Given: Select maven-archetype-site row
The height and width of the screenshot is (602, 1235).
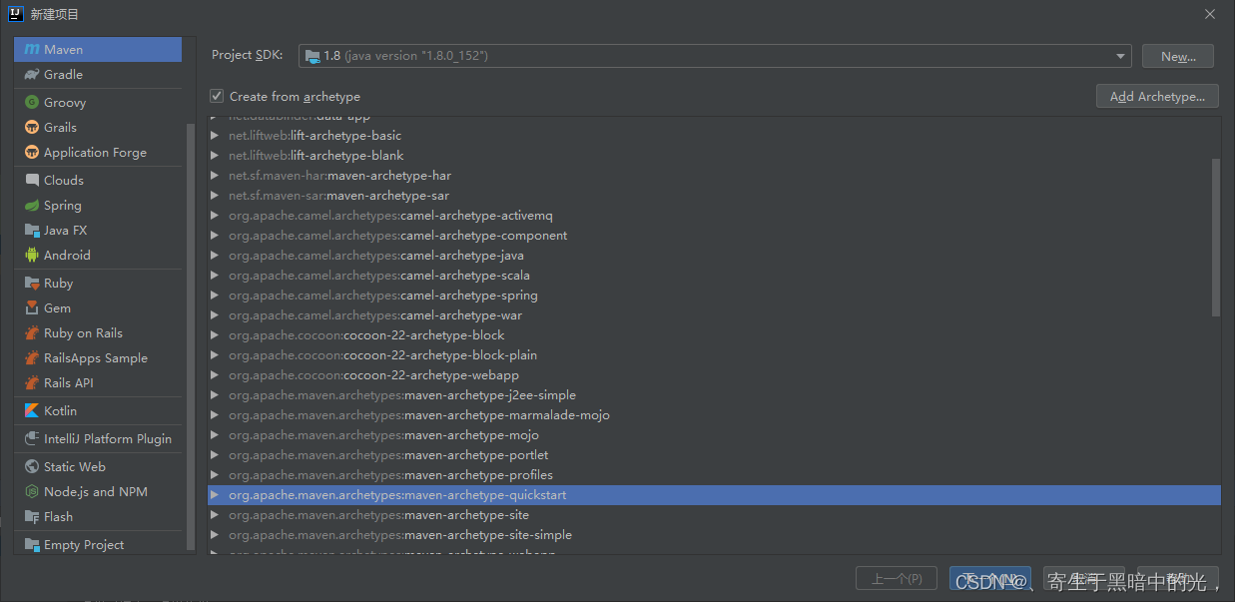Looking at the screenshot, I should pos(714,515).
